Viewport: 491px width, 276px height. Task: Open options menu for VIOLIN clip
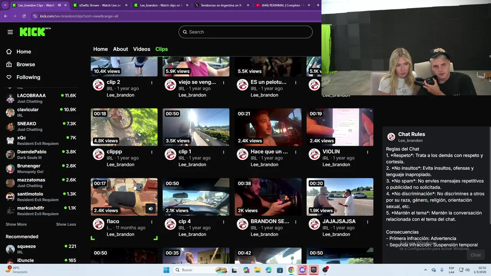367,152
